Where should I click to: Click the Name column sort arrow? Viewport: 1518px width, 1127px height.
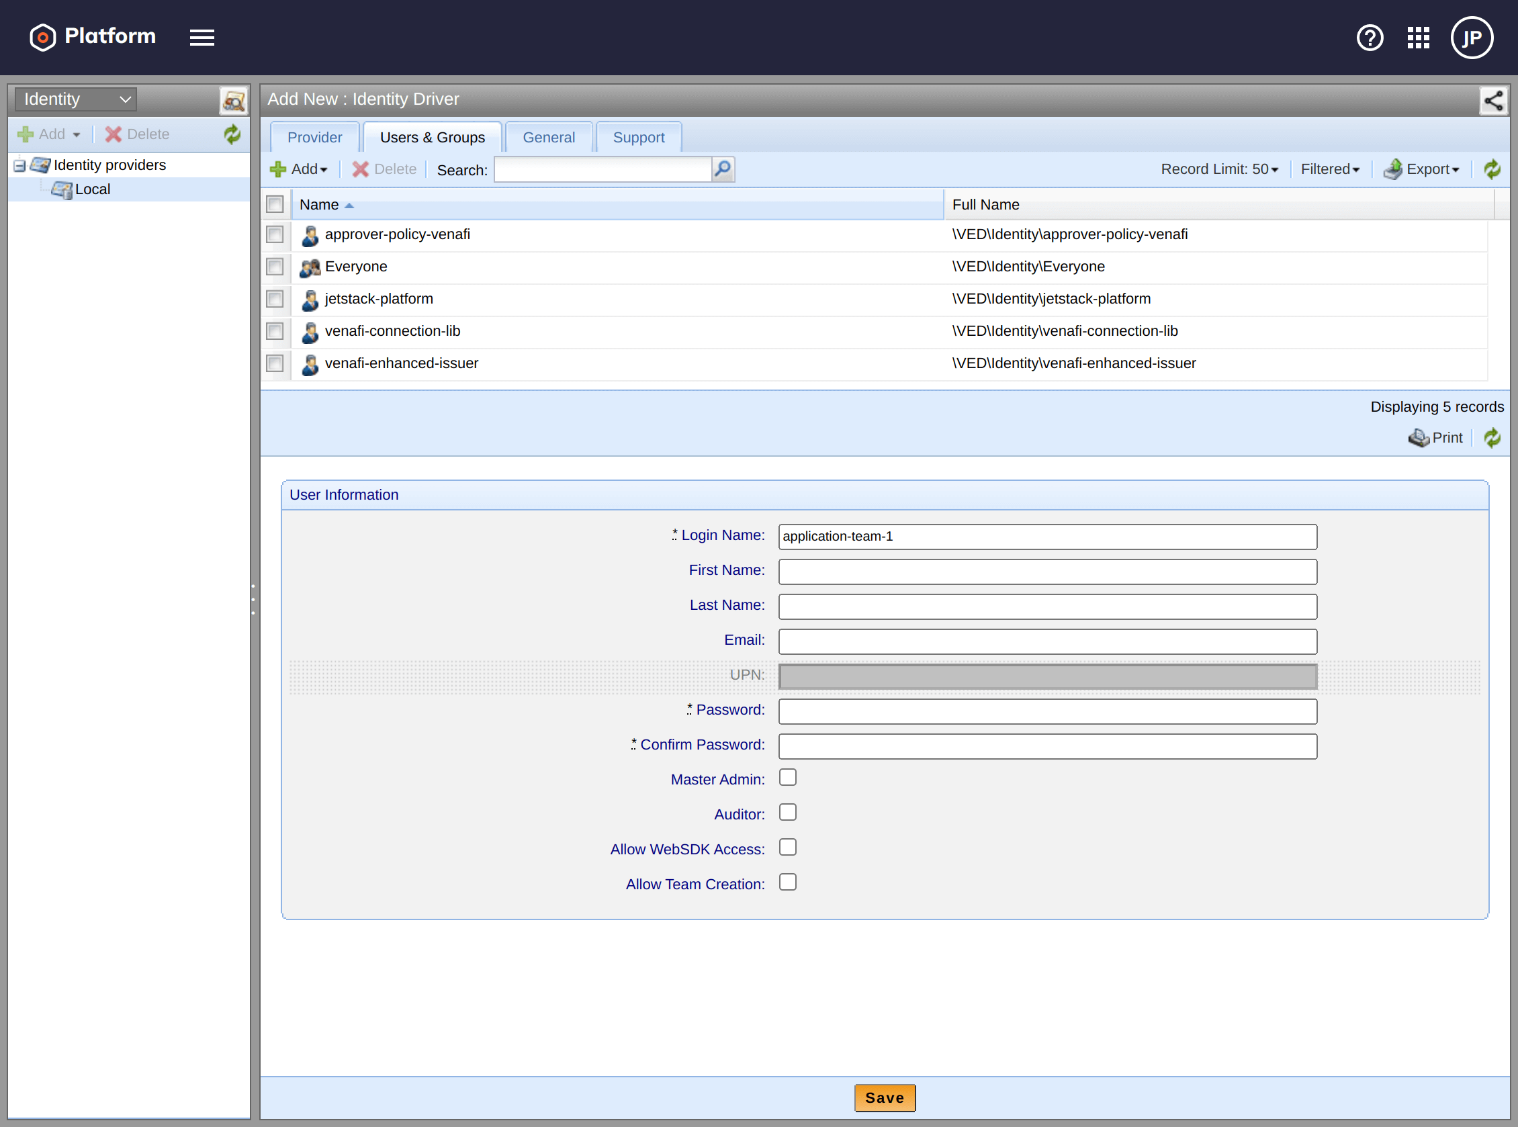[x=349, y=206]
